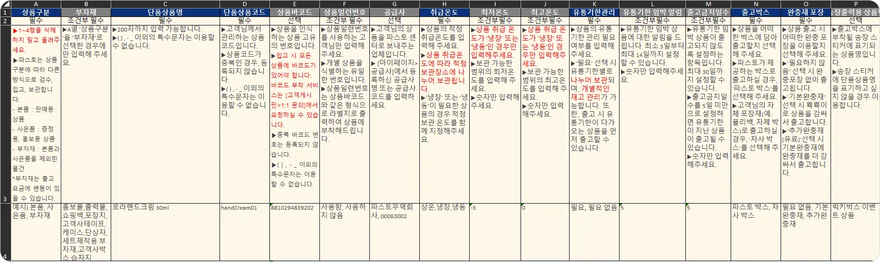The width and height of the screenshot is (880, 262).
Task: Select column E header
Action: [x=294, y=4]
